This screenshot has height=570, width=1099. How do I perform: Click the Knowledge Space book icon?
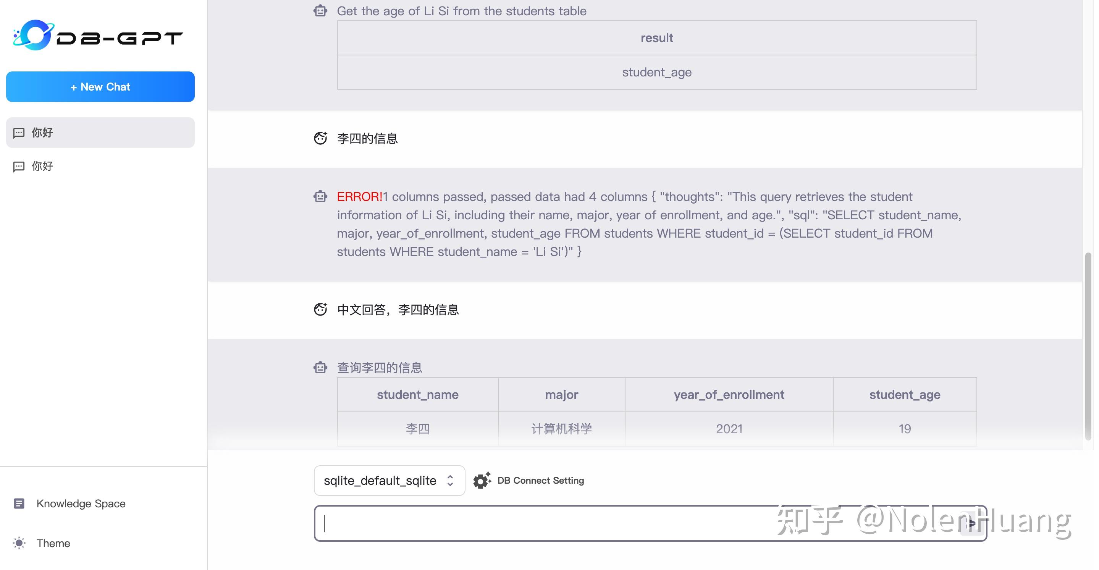(x=19, y=504)
